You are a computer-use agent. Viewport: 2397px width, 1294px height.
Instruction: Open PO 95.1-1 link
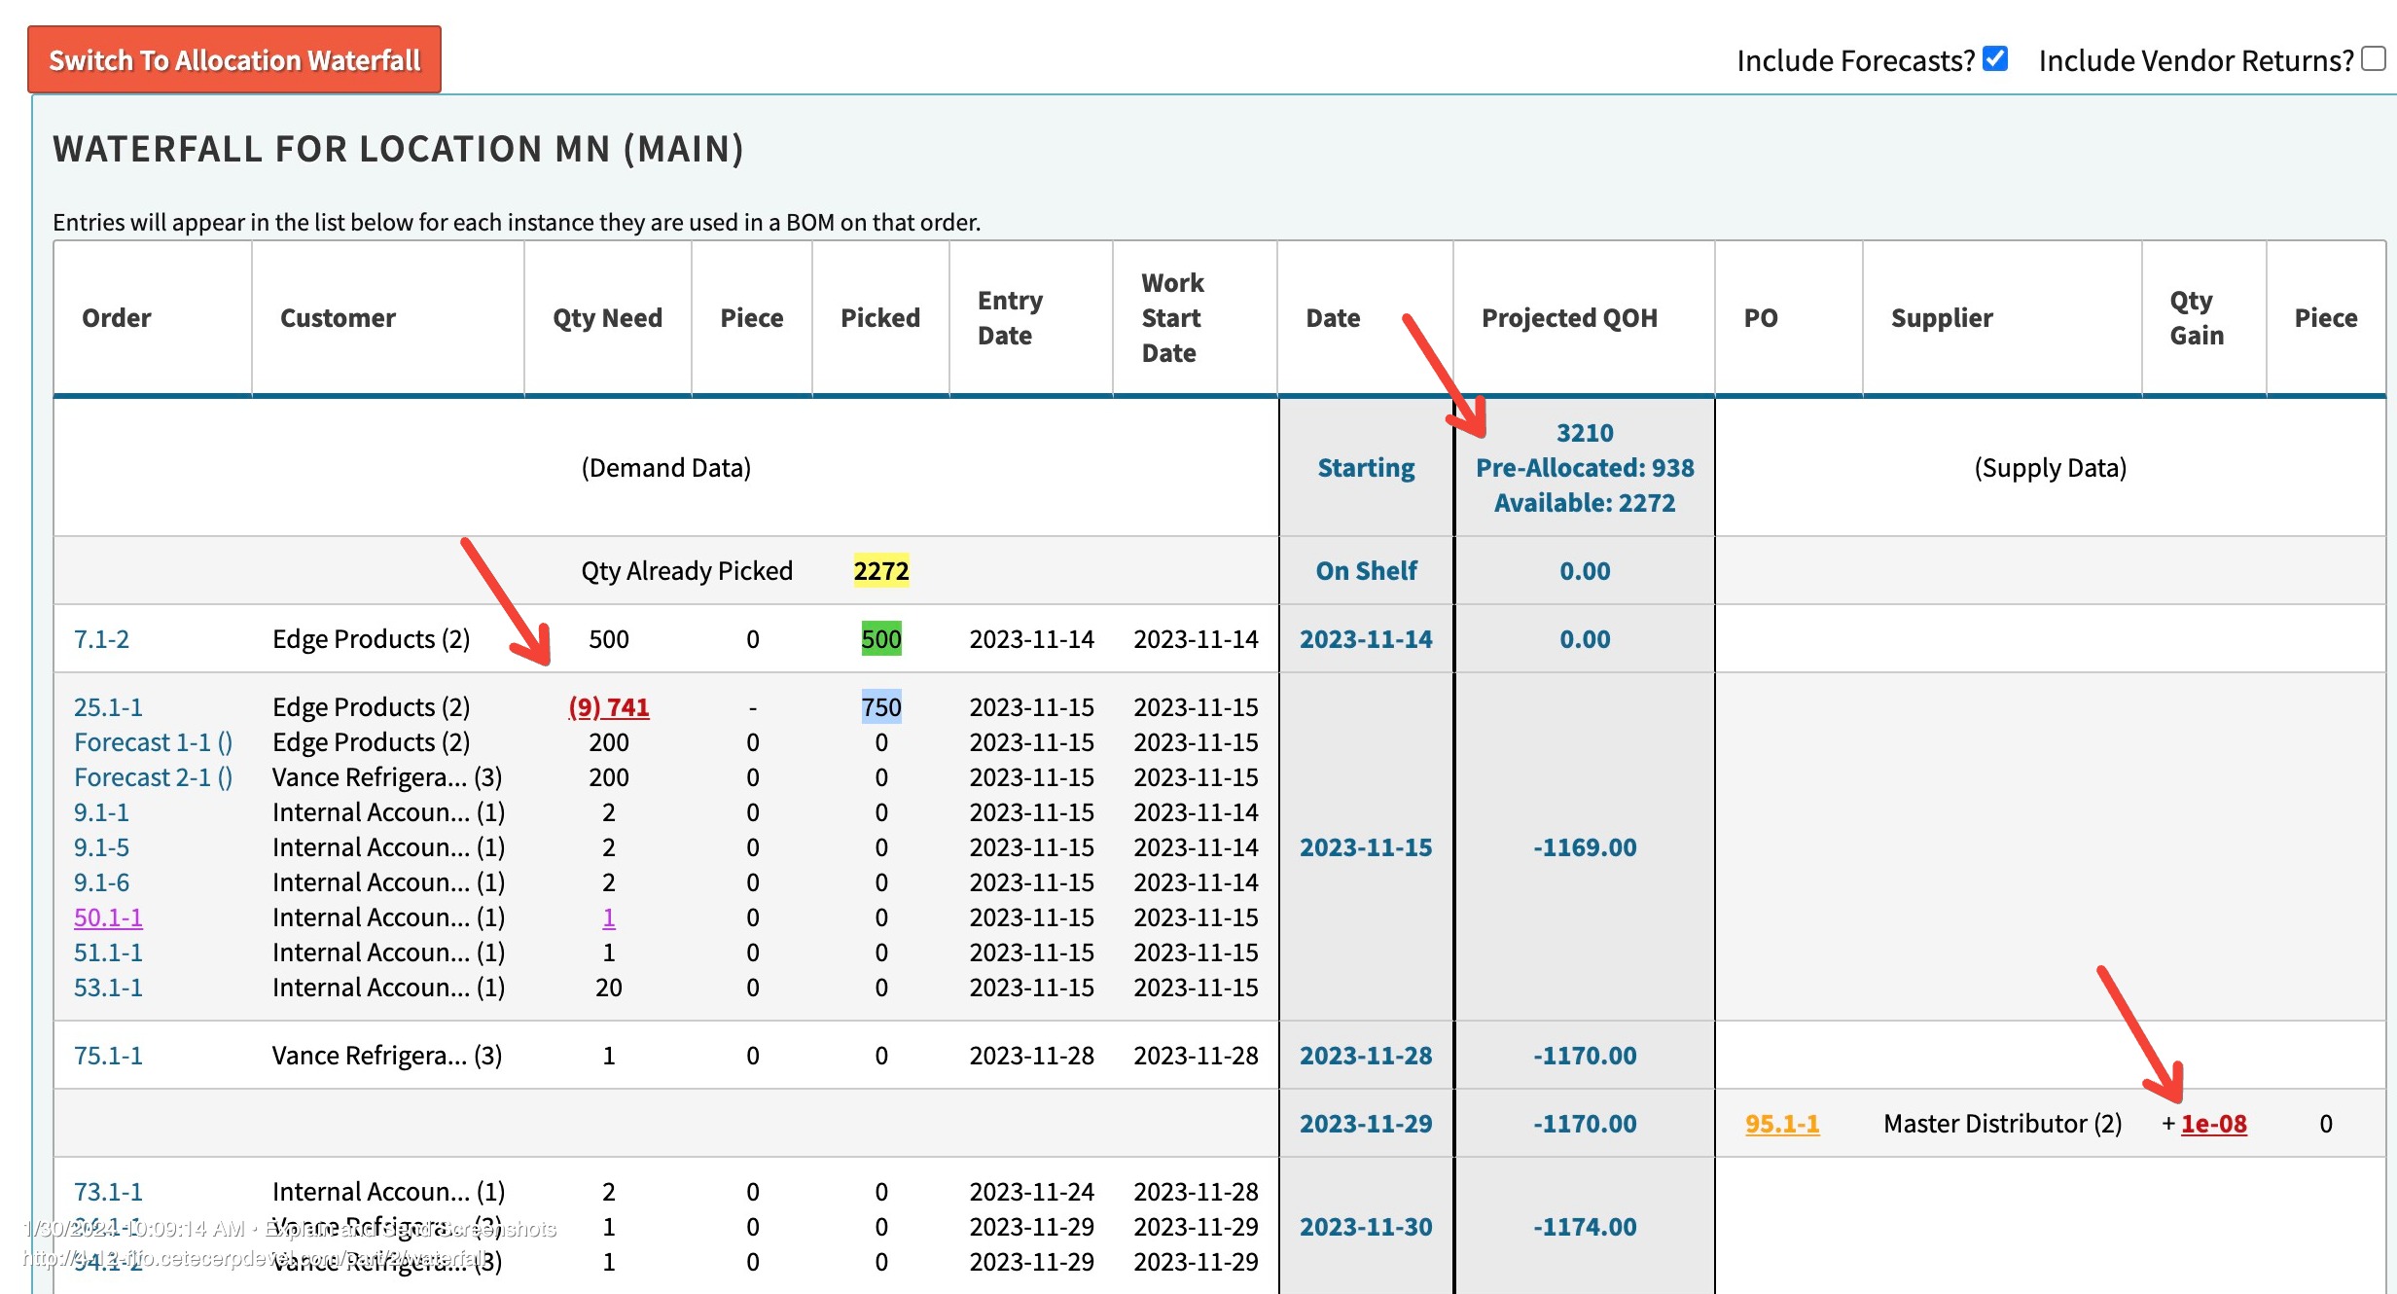[1781, 1124]
